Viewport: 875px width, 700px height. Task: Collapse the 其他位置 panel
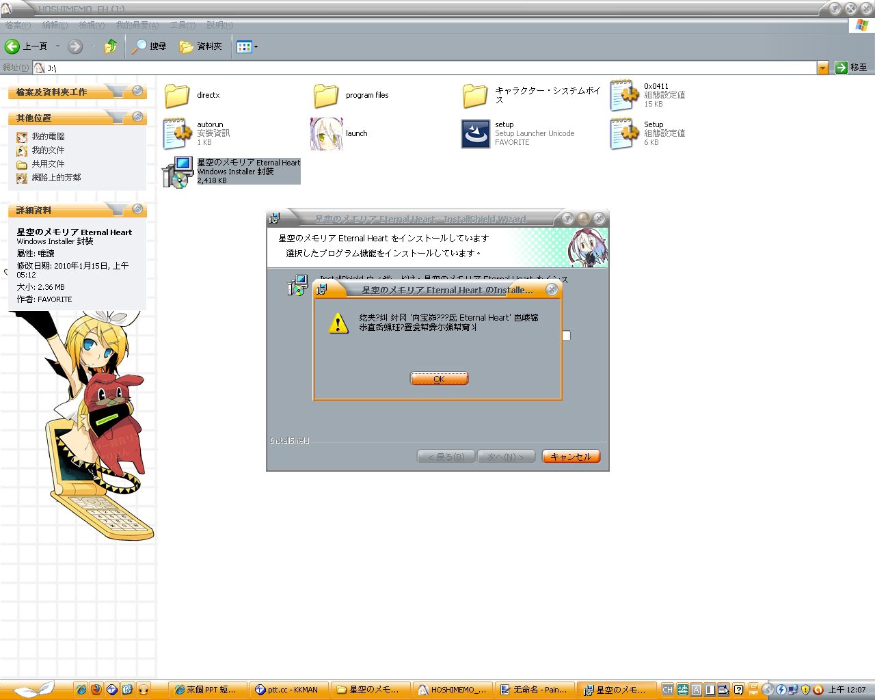[137, 117]
